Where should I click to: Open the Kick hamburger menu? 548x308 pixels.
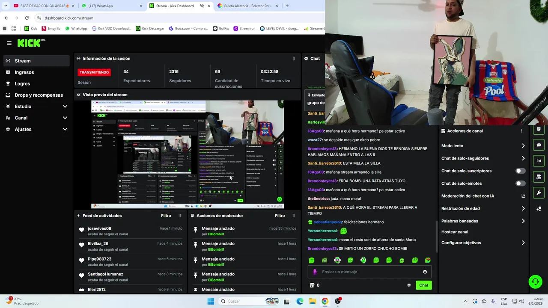click(9, 43)
